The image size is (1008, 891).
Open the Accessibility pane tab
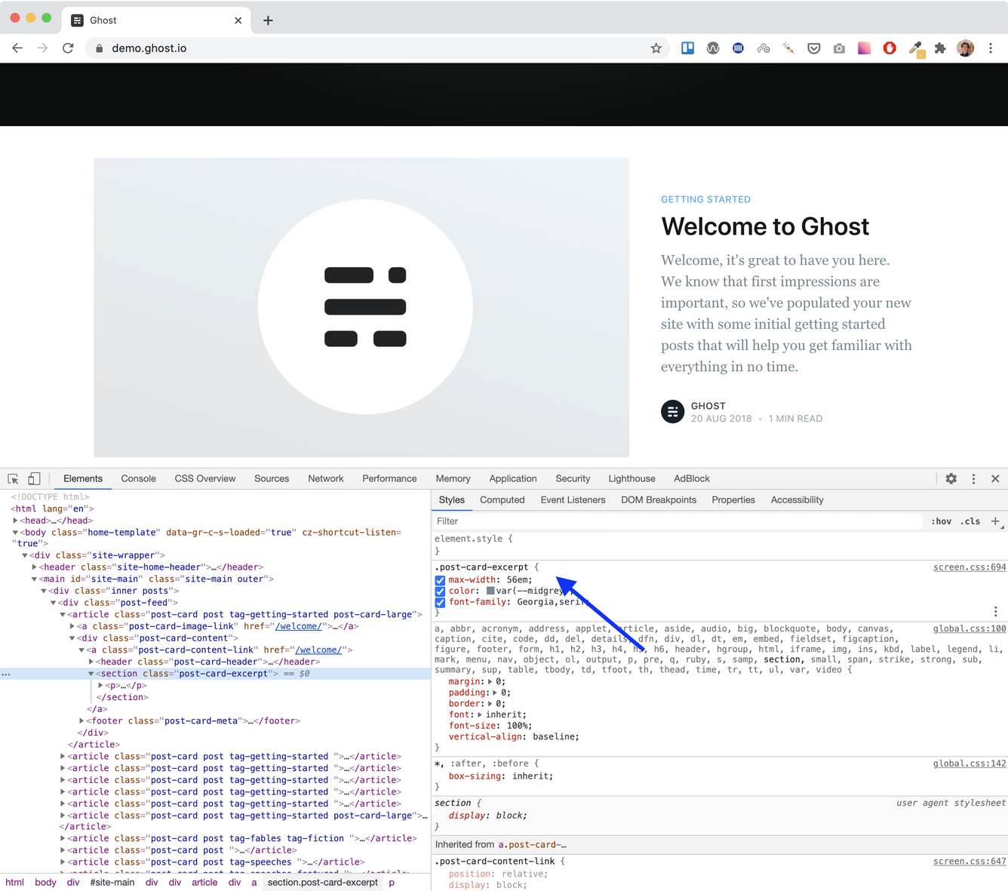coord(797,500)
